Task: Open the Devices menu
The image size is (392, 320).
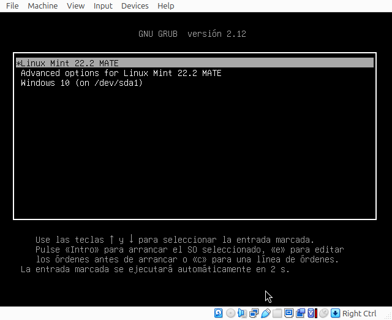Action: [x=135, y=6]
